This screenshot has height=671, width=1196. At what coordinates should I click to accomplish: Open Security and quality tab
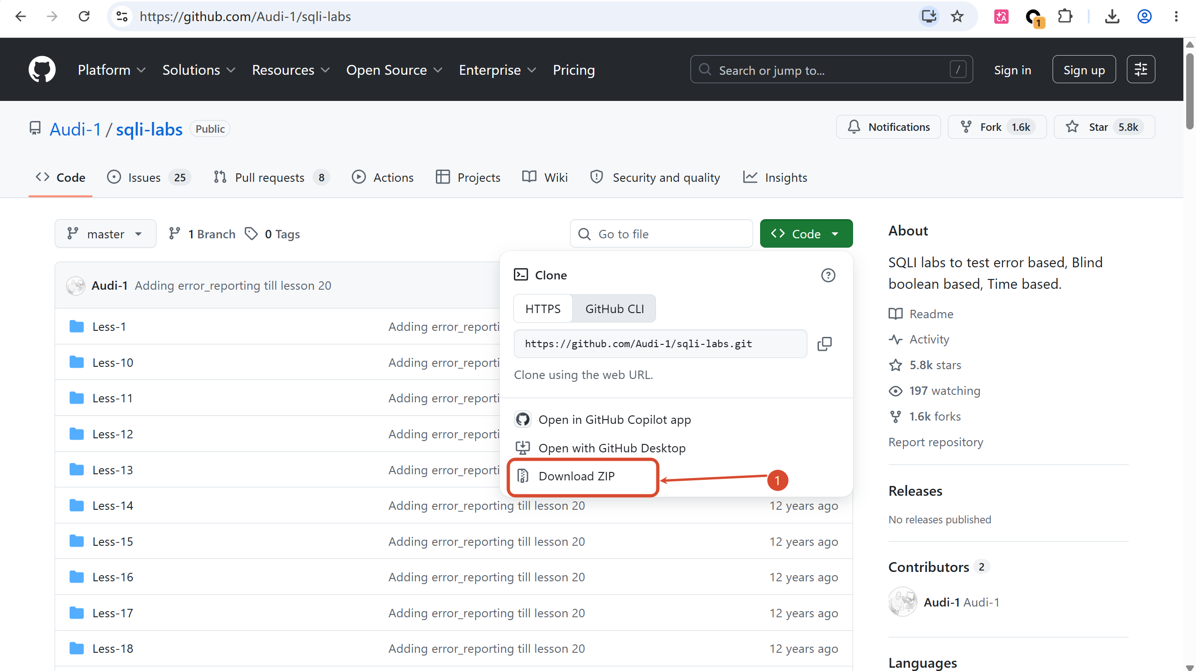point(655,178)
